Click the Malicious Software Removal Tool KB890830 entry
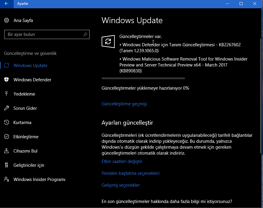This screenshot has height=208, width=263. tap(183, 65)
